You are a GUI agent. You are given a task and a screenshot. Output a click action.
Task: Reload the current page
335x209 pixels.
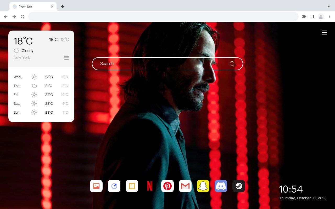point(23,16)
